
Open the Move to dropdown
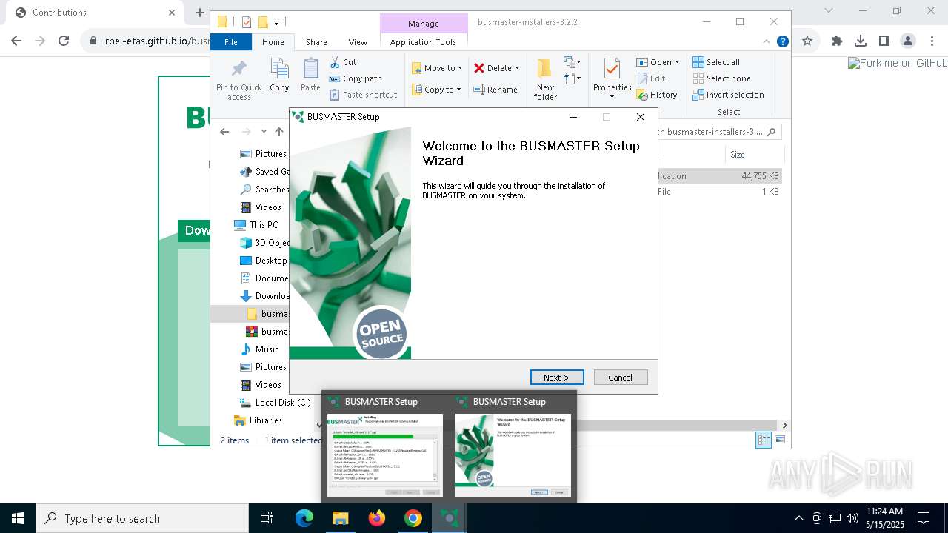[x=437, y=68]
